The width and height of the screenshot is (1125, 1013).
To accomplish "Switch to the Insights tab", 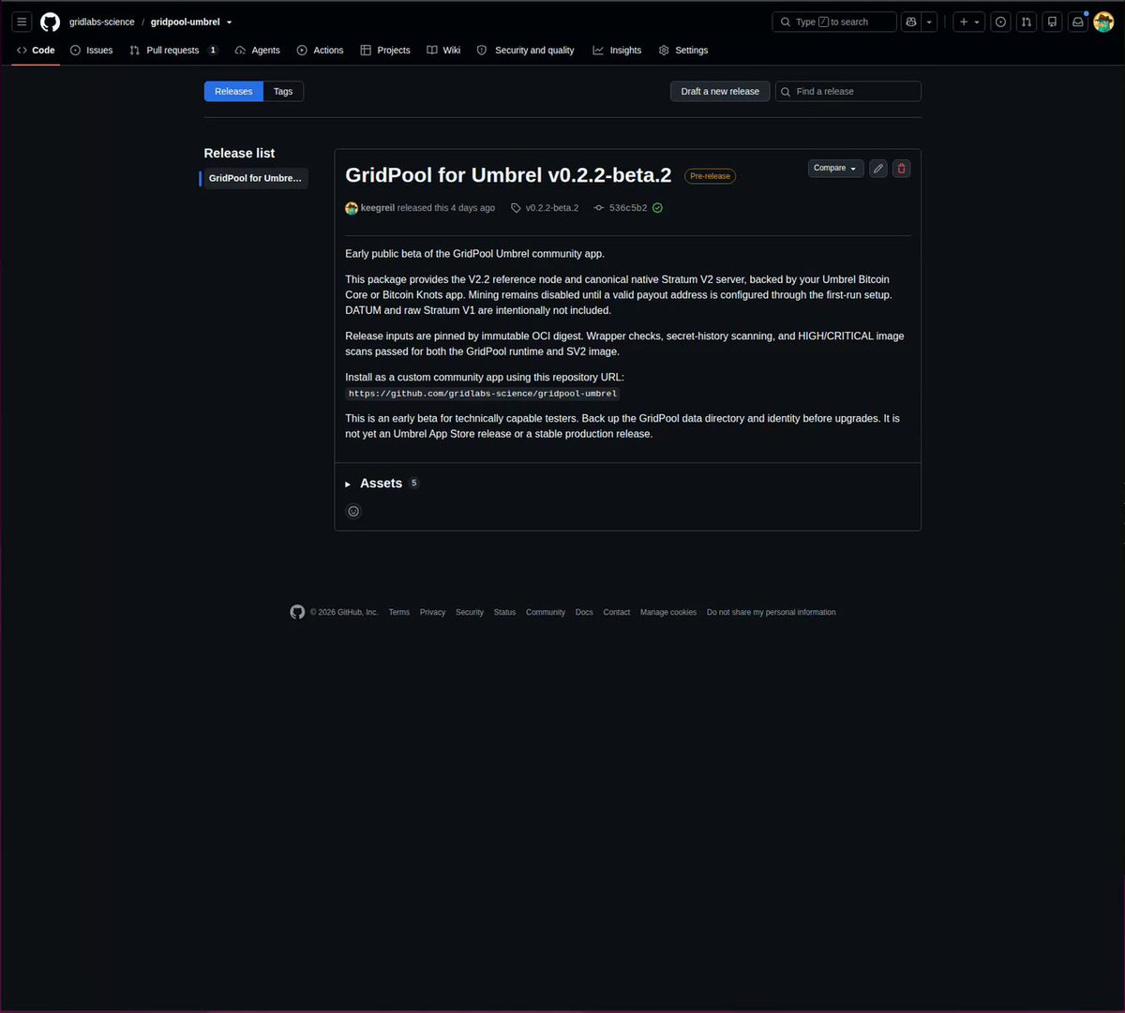I will 617,50.
